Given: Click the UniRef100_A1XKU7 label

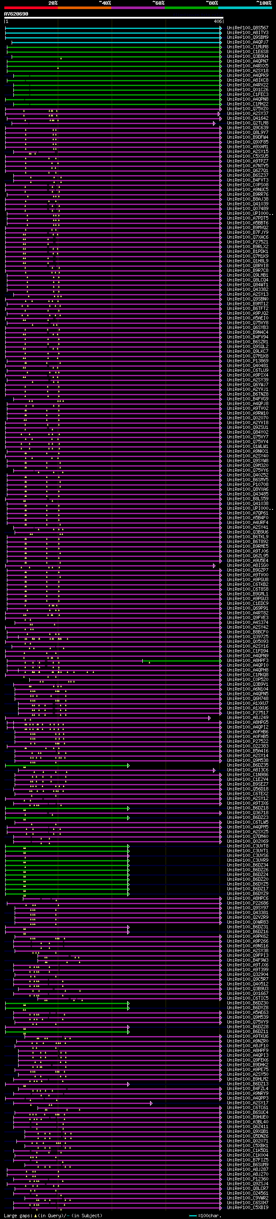Looking at the screenshot, I should point(248,703).
